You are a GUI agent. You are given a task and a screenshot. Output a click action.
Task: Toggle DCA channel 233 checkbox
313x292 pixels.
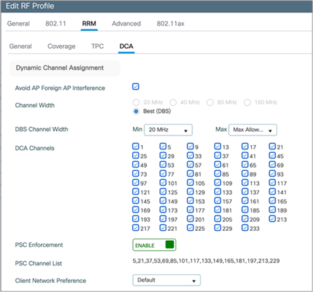pyautogui.click(x=245, y=228)
